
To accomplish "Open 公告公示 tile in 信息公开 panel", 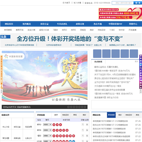I will coord(28,135).
